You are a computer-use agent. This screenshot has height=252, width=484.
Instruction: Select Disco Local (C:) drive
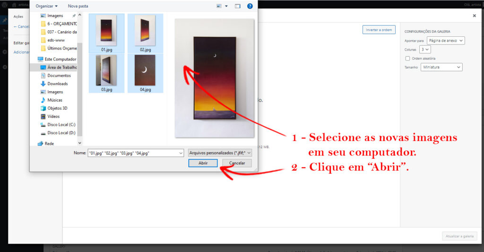tap(58, 124)
